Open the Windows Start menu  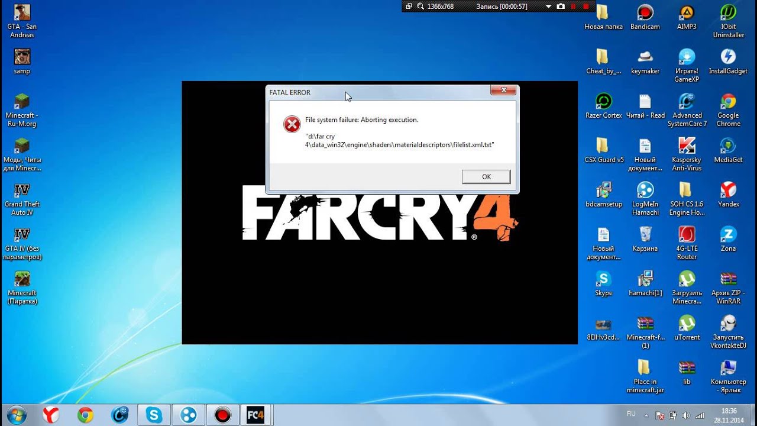17,415
